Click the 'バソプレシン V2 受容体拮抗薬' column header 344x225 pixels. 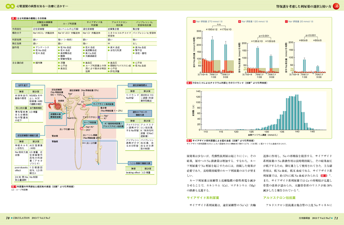tap(145, 24)
